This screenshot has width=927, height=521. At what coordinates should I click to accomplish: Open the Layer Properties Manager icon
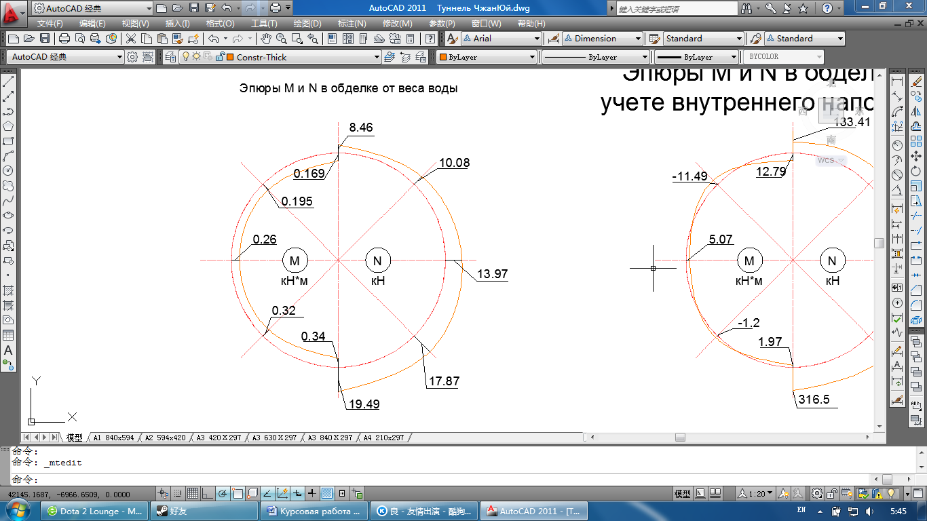170,57
